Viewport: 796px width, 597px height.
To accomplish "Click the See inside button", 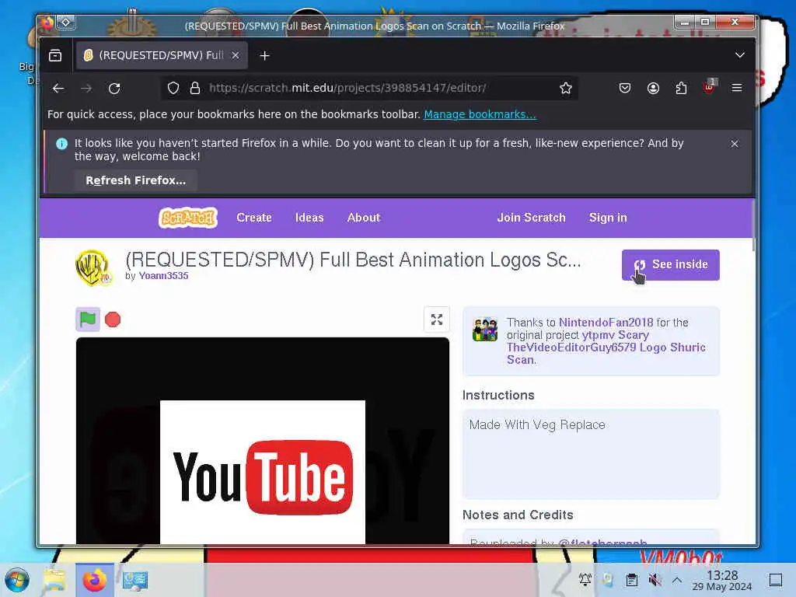I will (670, 265).
